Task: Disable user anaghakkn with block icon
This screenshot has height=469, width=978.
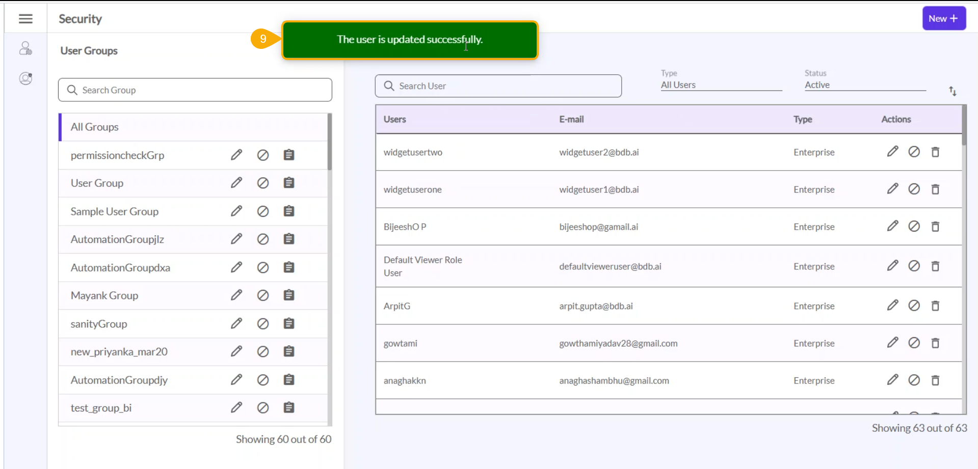Action: (x=914, y=380)
